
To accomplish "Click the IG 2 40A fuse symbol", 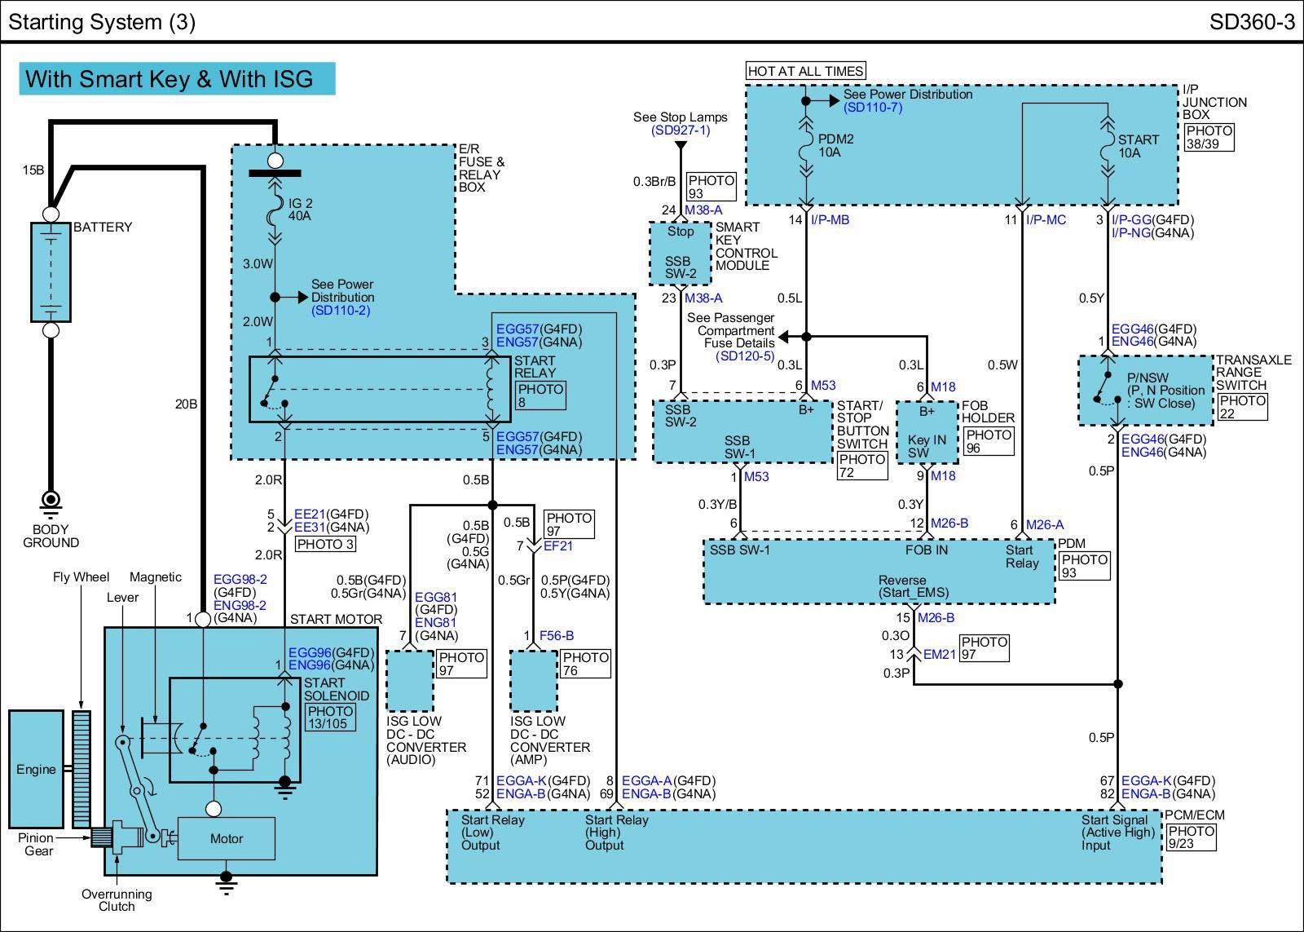I will (275, 210).
